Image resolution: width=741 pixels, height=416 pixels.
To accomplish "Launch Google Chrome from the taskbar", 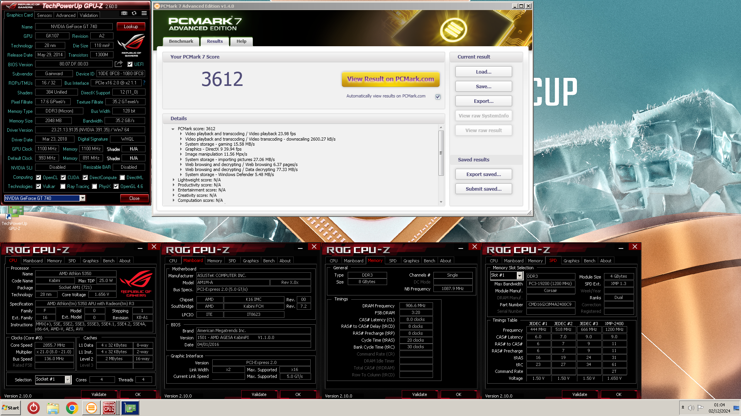I will 72,408.
